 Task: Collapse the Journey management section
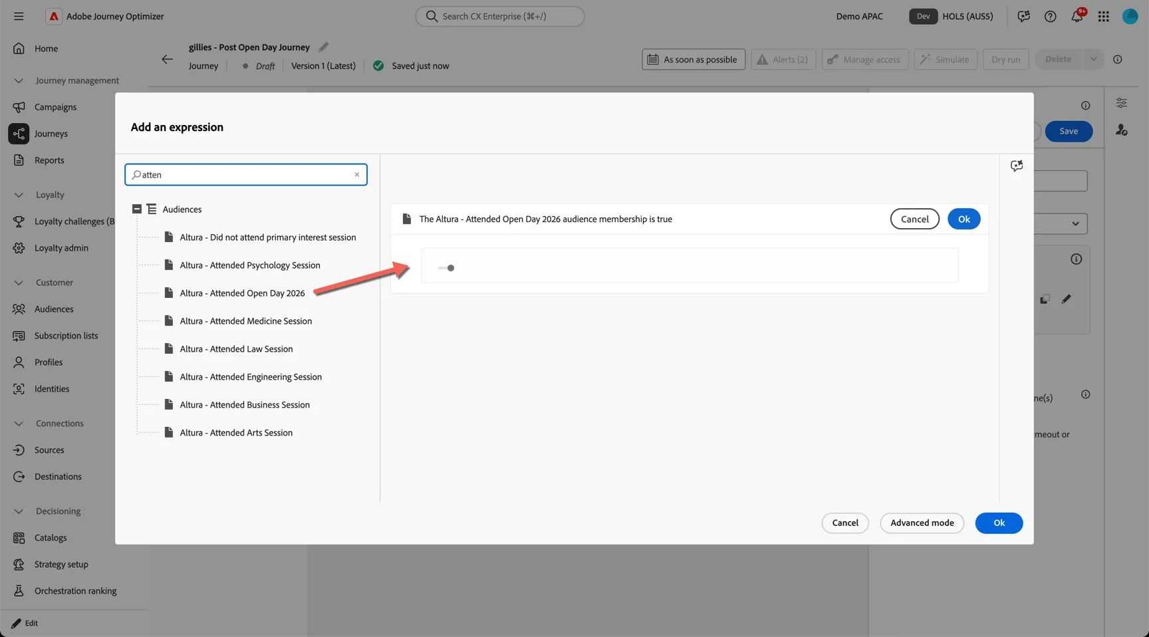tap(19, 80)
